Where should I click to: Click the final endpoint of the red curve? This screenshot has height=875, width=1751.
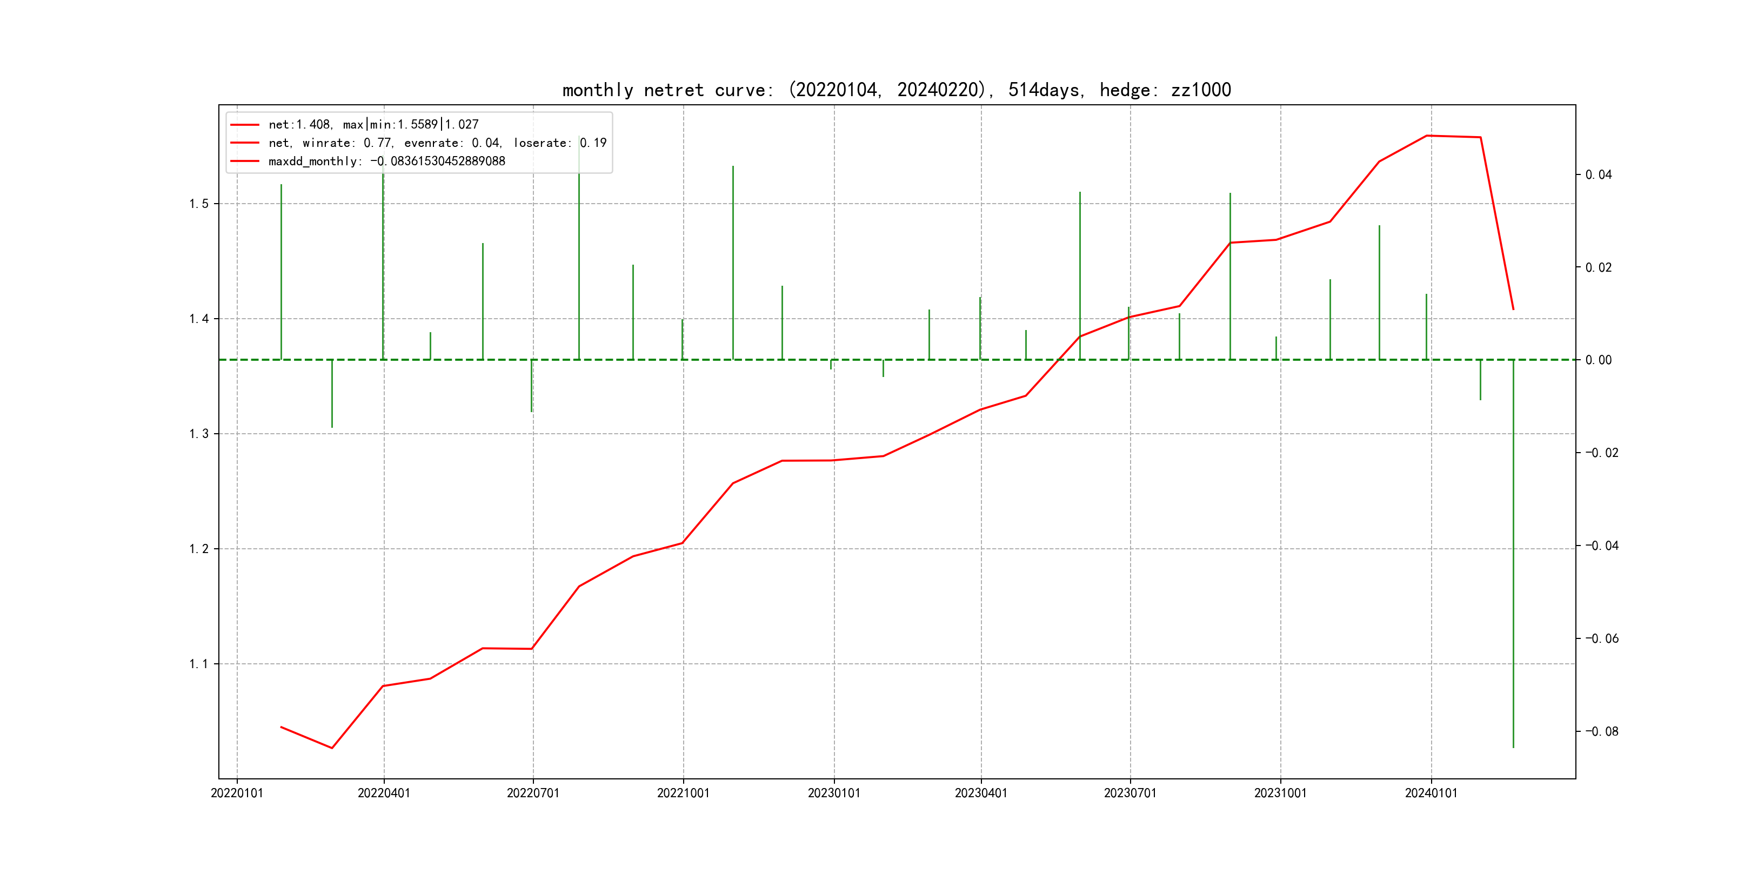point(1513,309)
